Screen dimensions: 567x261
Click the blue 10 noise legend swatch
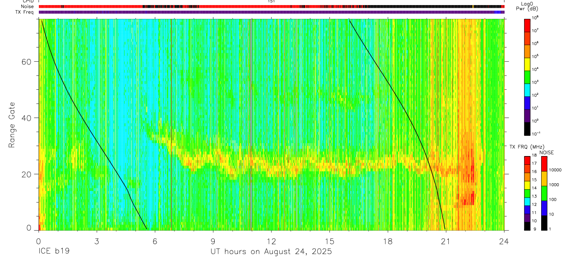(543, 208)
